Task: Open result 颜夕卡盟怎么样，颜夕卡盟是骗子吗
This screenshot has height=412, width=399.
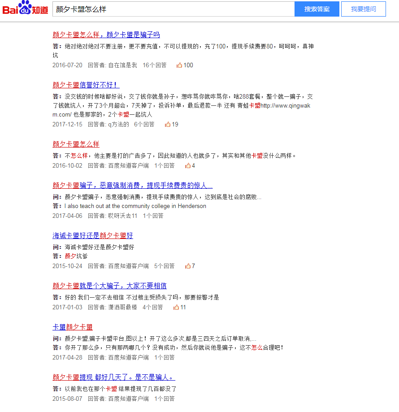Action: (106, 35)
